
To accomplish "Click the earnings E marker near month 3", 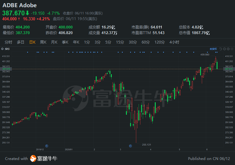I will point(130,146).
